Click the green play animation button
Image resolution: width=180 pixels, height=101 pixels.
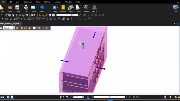tap(17, 28)
